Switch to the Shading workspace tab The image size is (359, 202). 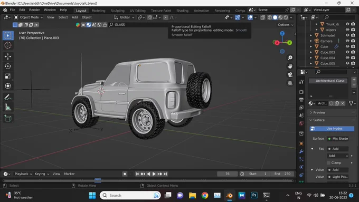[x=182, y=11]
